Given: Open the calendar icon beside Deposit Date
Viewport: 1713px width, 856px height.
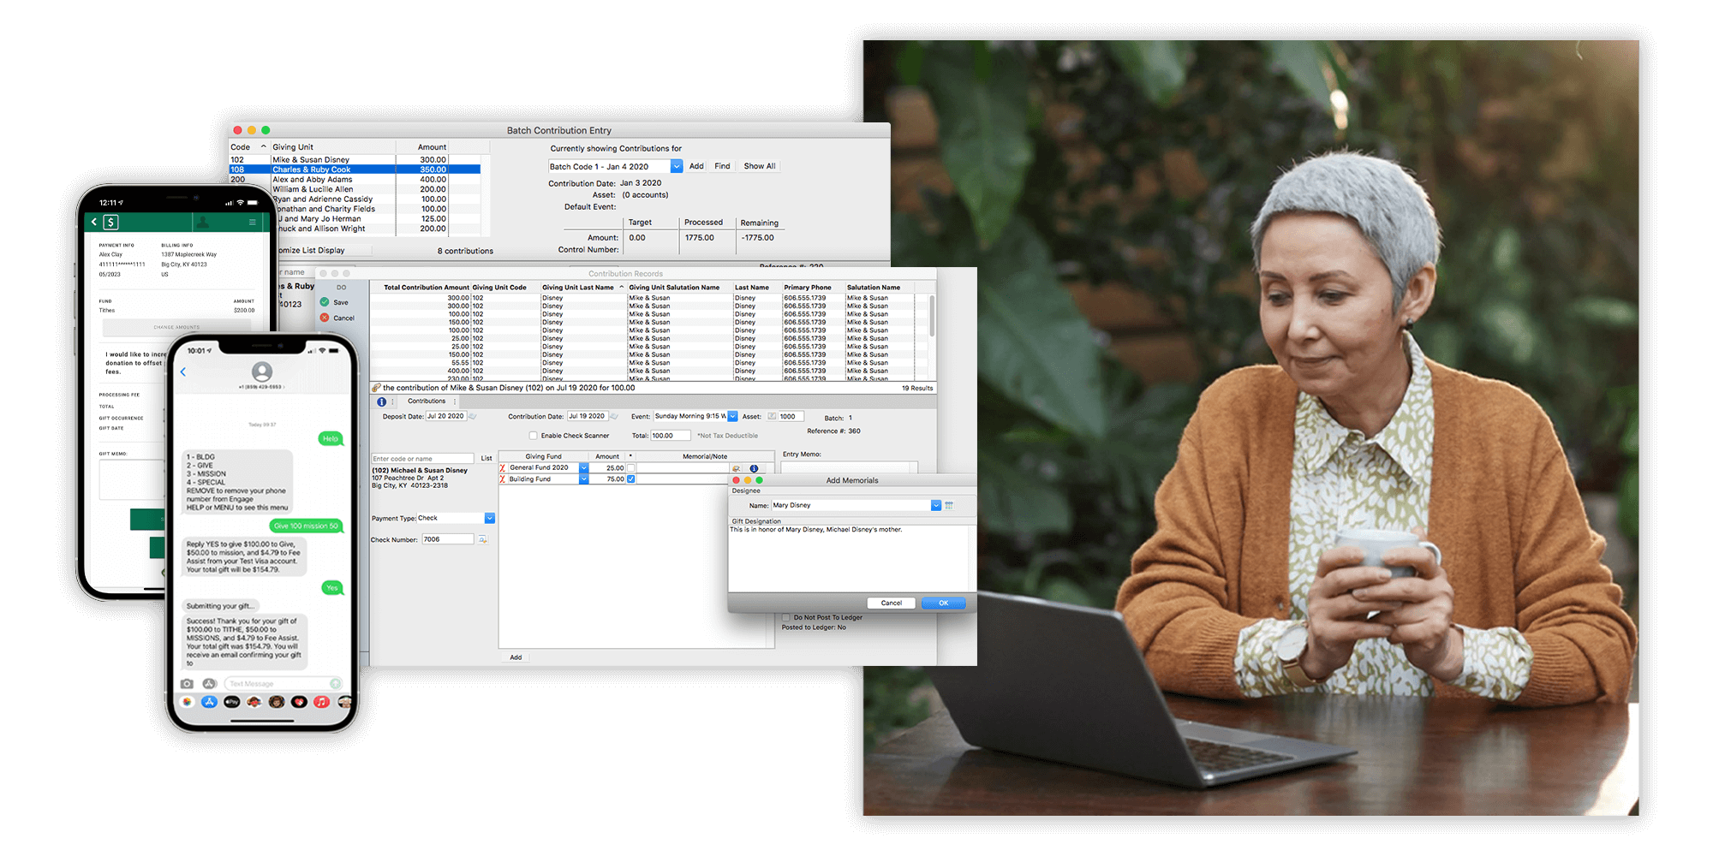Looking at the screenshot, I should (472, 416).
